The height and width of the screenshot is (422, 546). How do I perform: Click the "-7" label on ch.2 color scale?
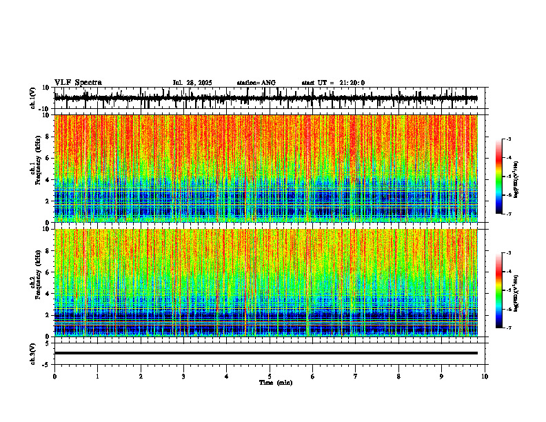pos(508,328)
